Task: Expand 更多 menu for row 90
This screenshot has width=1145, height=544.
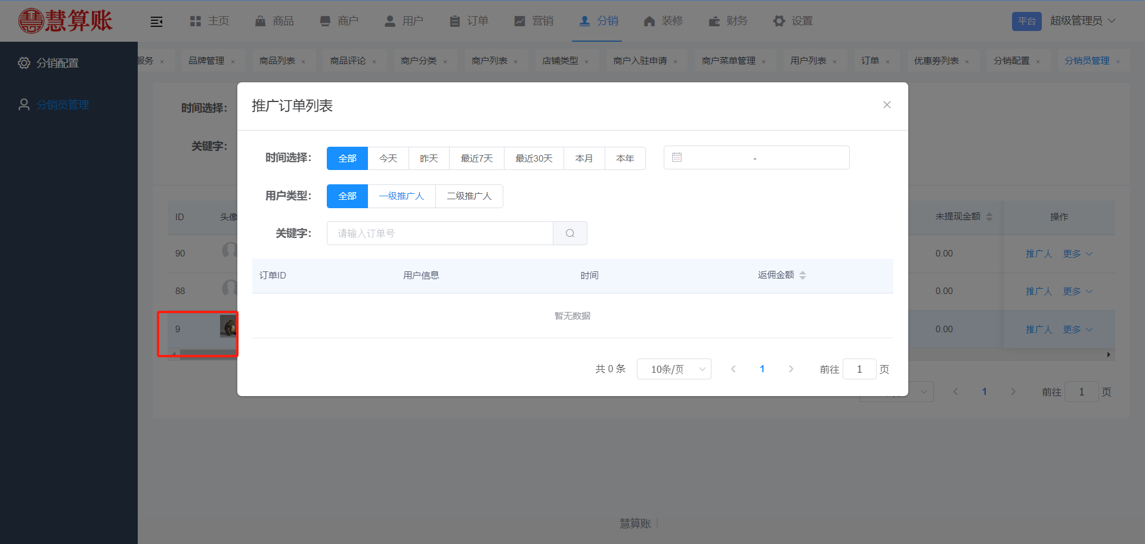Action: tap(1077, 254)
